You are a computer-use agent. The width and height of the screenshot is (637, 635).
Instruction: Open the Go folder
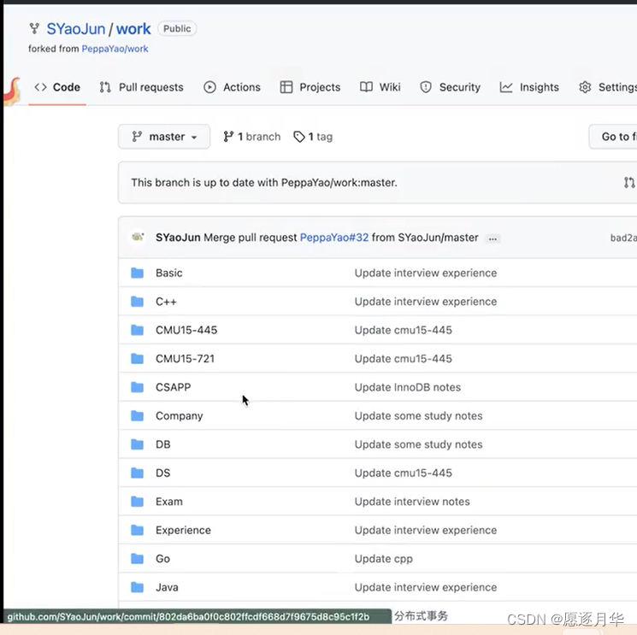pyautogui.click(x=163, y=559)
